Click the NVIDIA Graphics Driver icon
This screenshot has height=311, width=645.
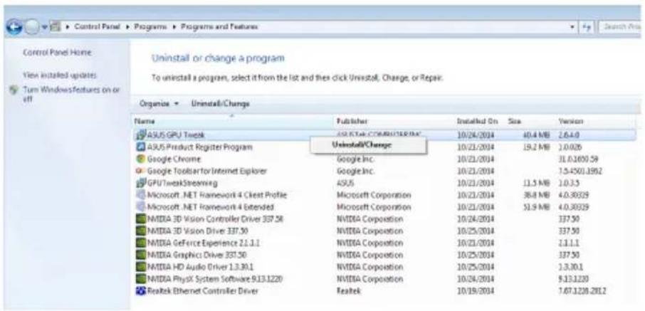141,255
